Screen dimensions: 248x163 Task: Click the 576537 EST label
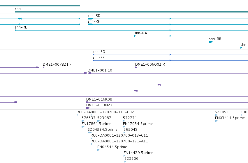(x=89, y=118)
